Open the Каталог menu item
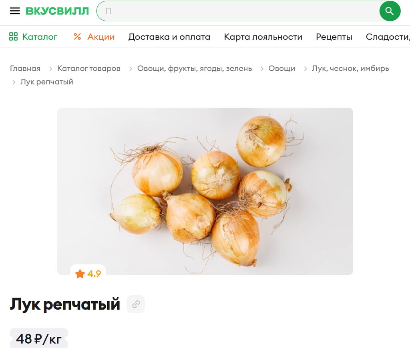The width and height of the screenshot is (410, 348). 40,37
